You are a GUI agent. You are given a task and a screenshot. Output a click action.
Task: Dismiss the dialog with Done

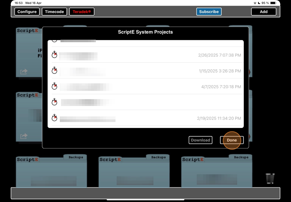[232, 140]
